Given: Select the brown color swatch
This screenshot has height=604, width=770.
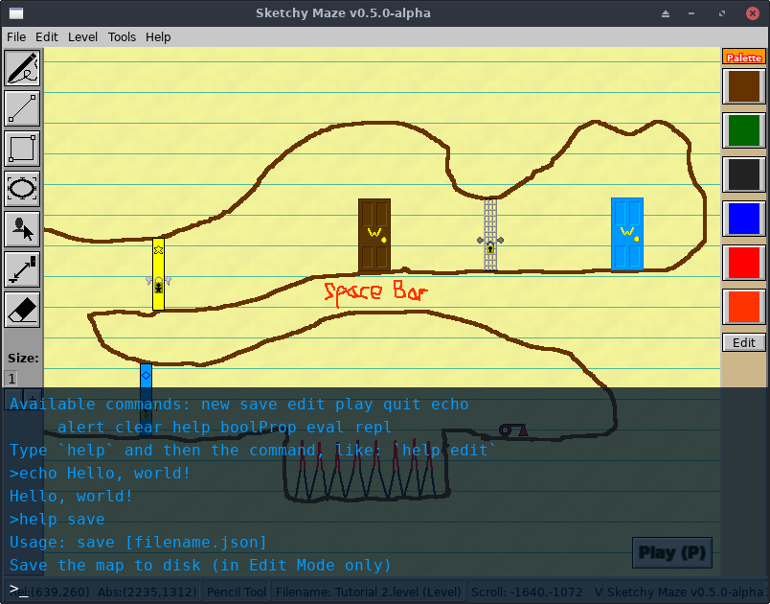Looking at the screenshot, I should 743,85.
